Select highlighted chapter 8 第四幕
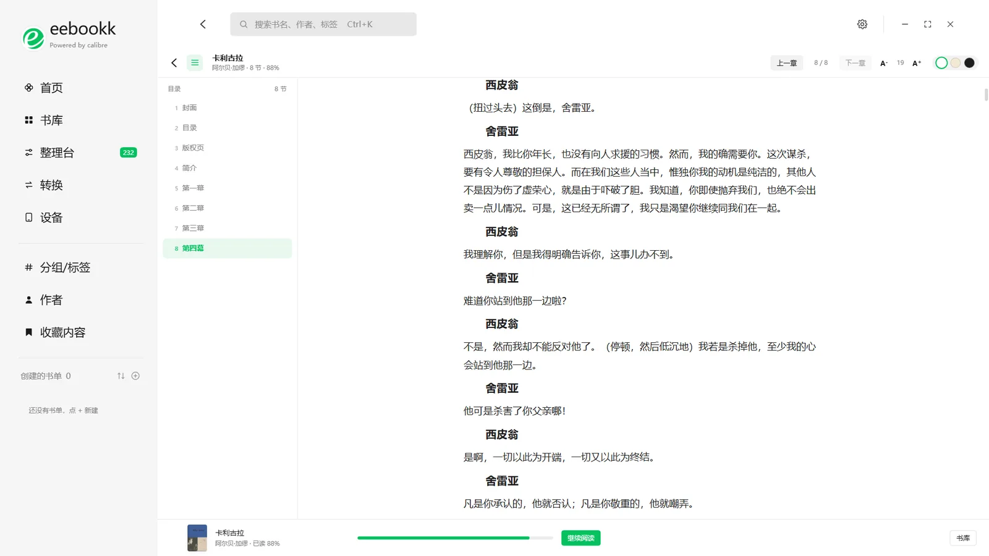This screenshot has width=989, height=556. point(227,248)
